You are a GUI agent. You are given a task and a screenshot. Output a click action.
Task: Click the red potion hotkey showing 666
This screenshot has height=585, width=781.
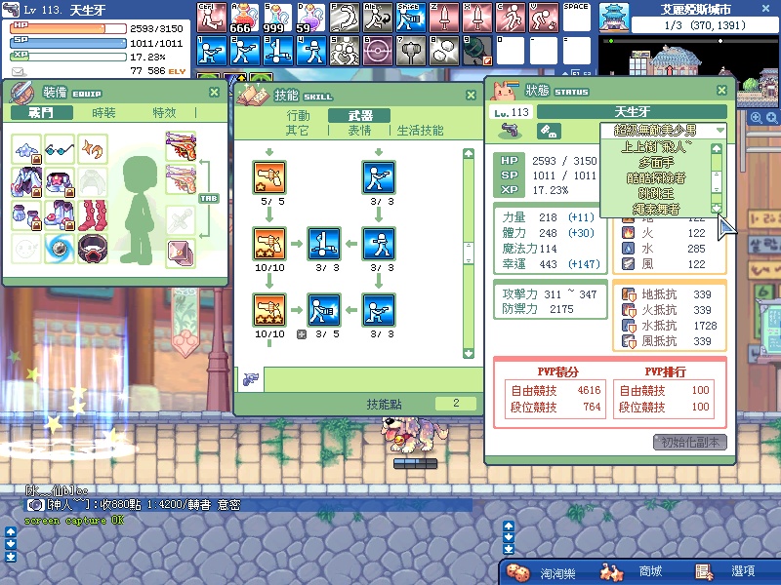244,18
